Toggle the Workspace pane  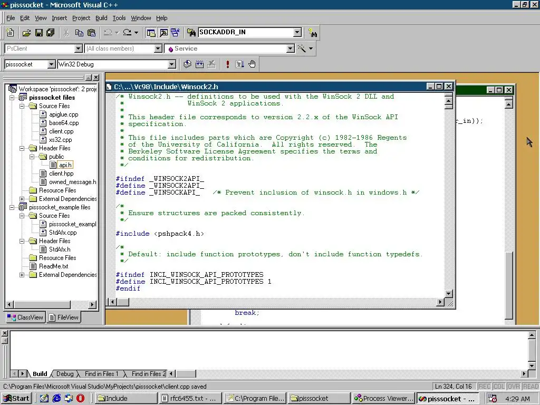click(x=151, y=33)
